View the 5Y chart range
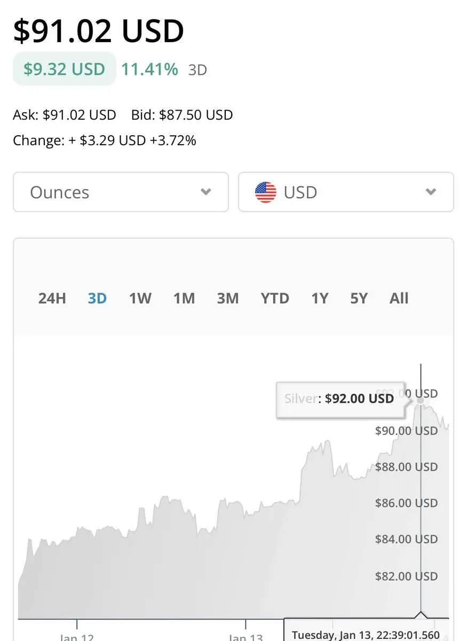467x641 pixels. click(x=359, y=298)
